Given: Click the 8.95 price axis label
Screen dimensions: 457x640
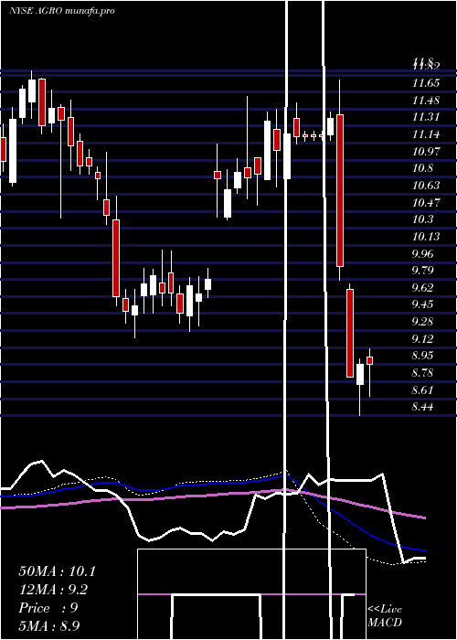Looking at the screenshot, I should [422, 356].
